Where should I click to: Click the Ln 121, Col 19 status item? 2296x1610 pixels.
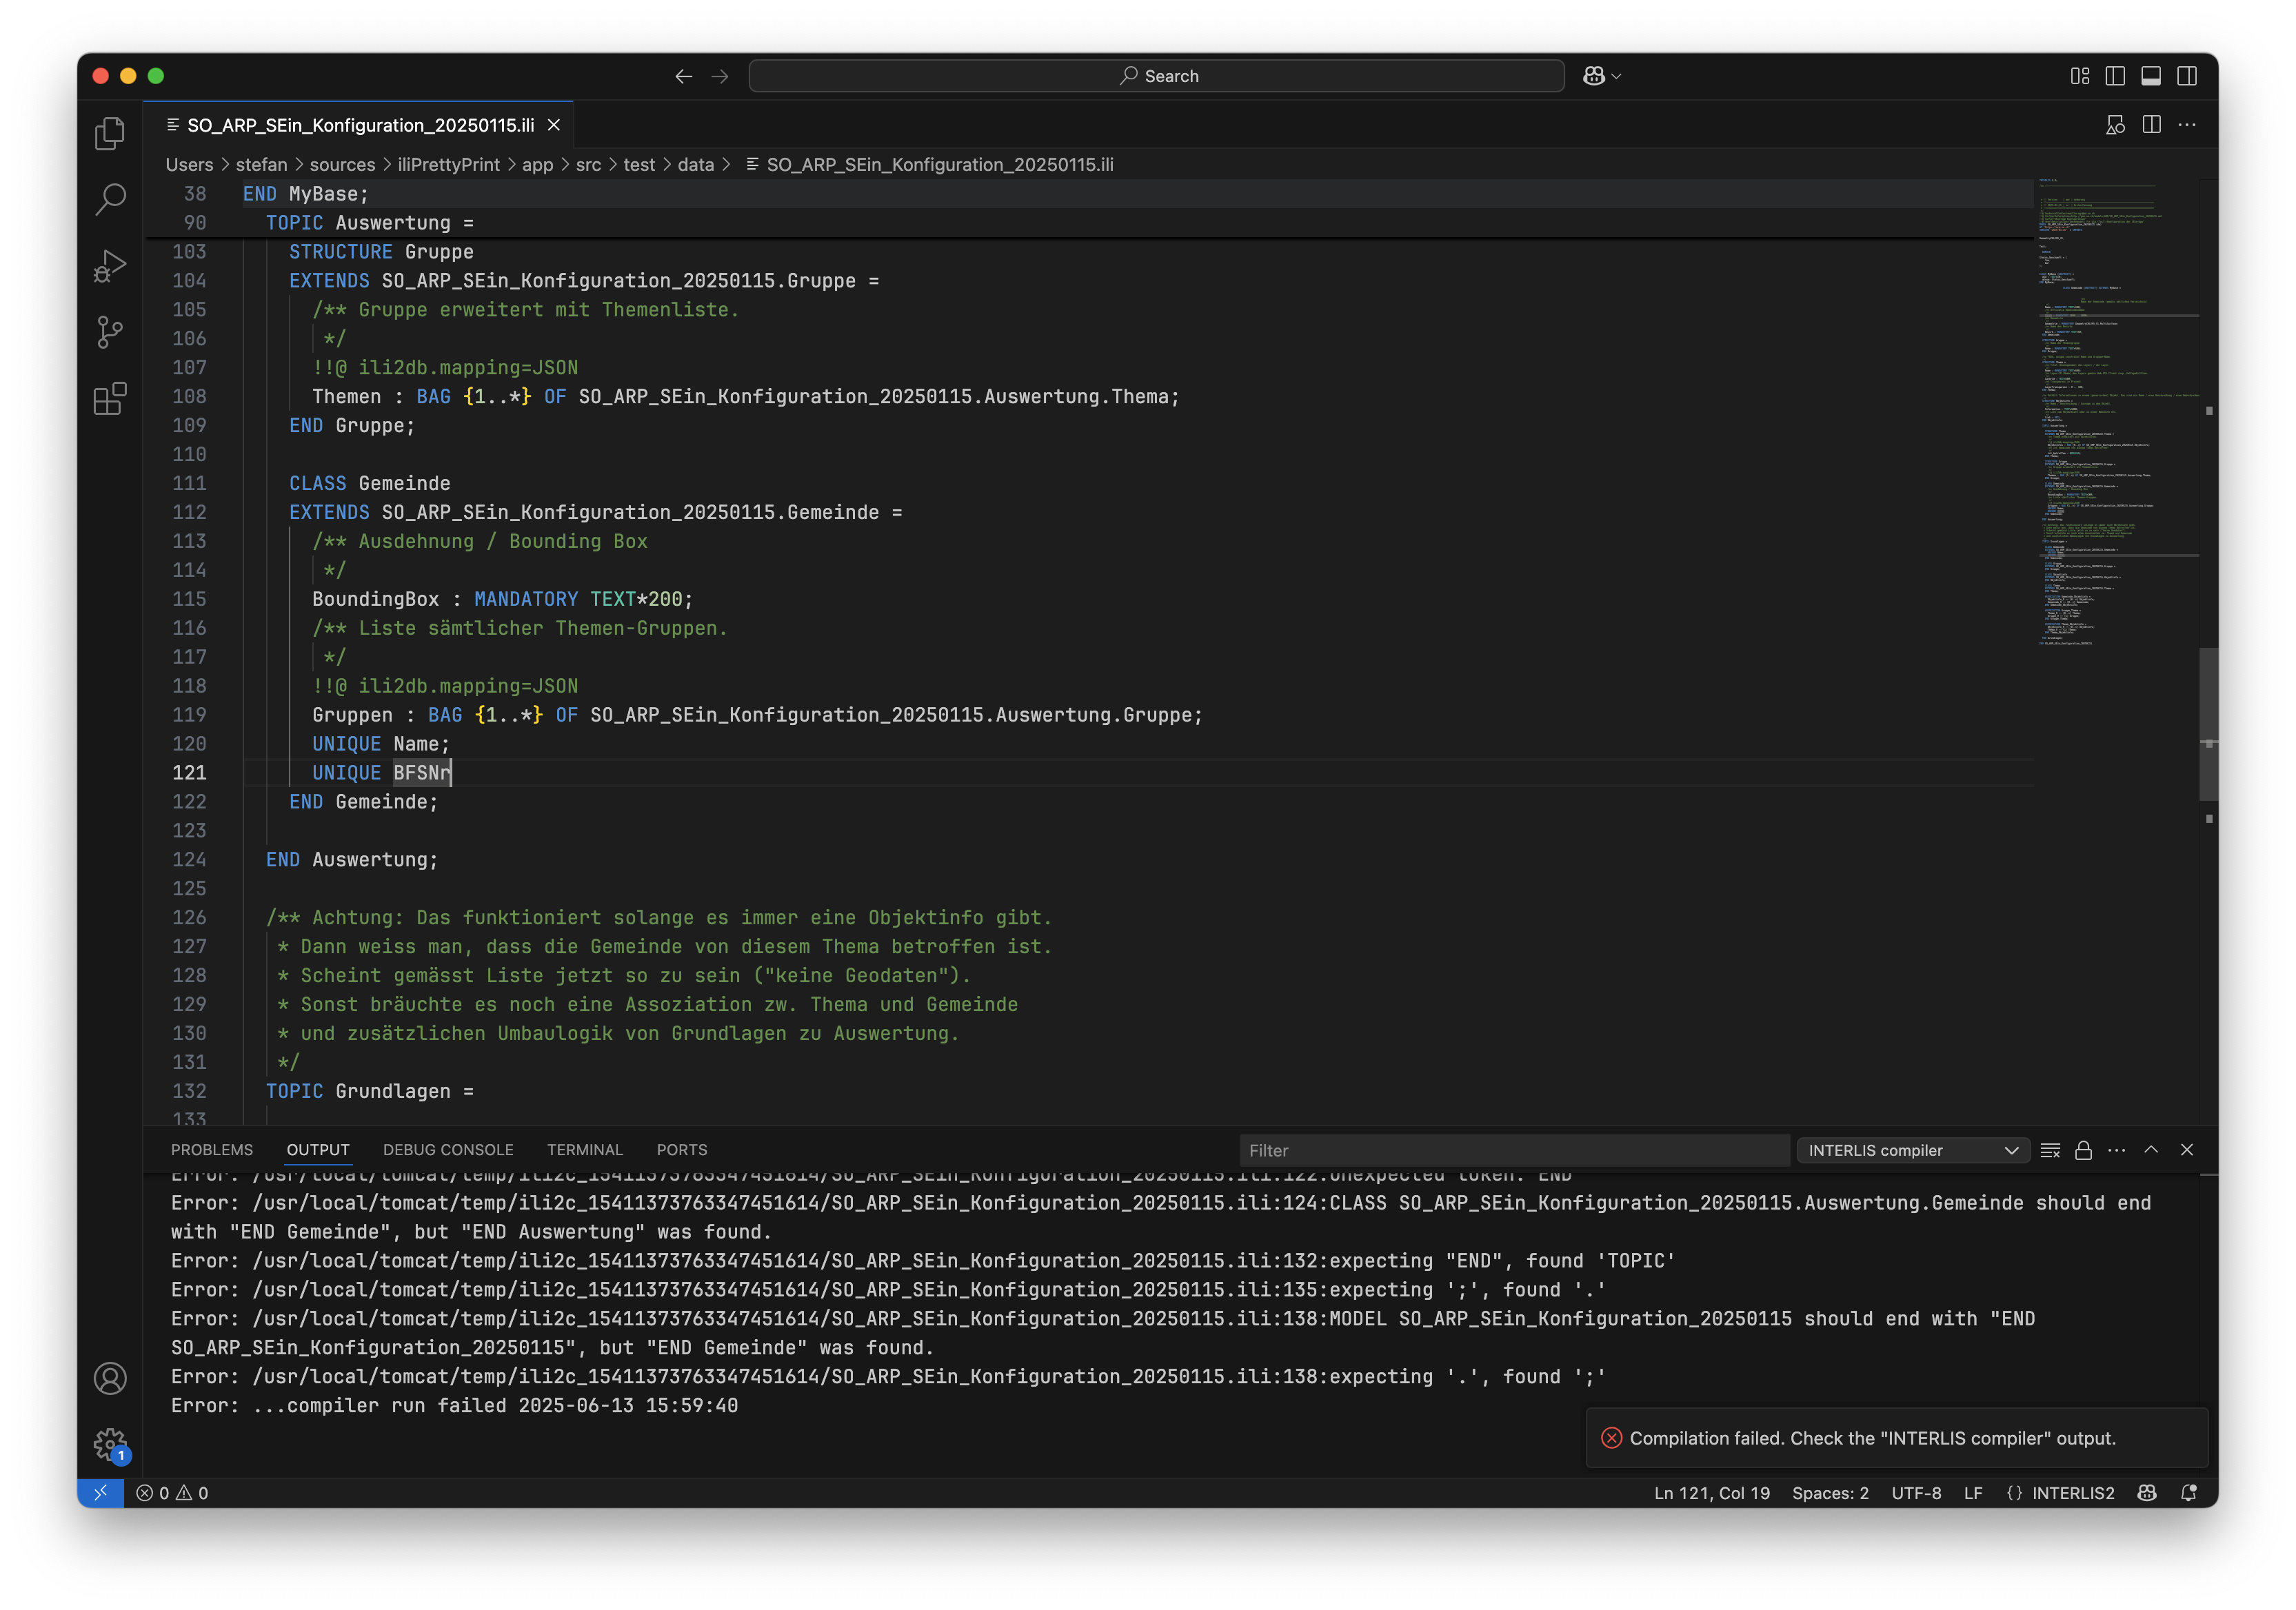click(x=1711, y=1493)
